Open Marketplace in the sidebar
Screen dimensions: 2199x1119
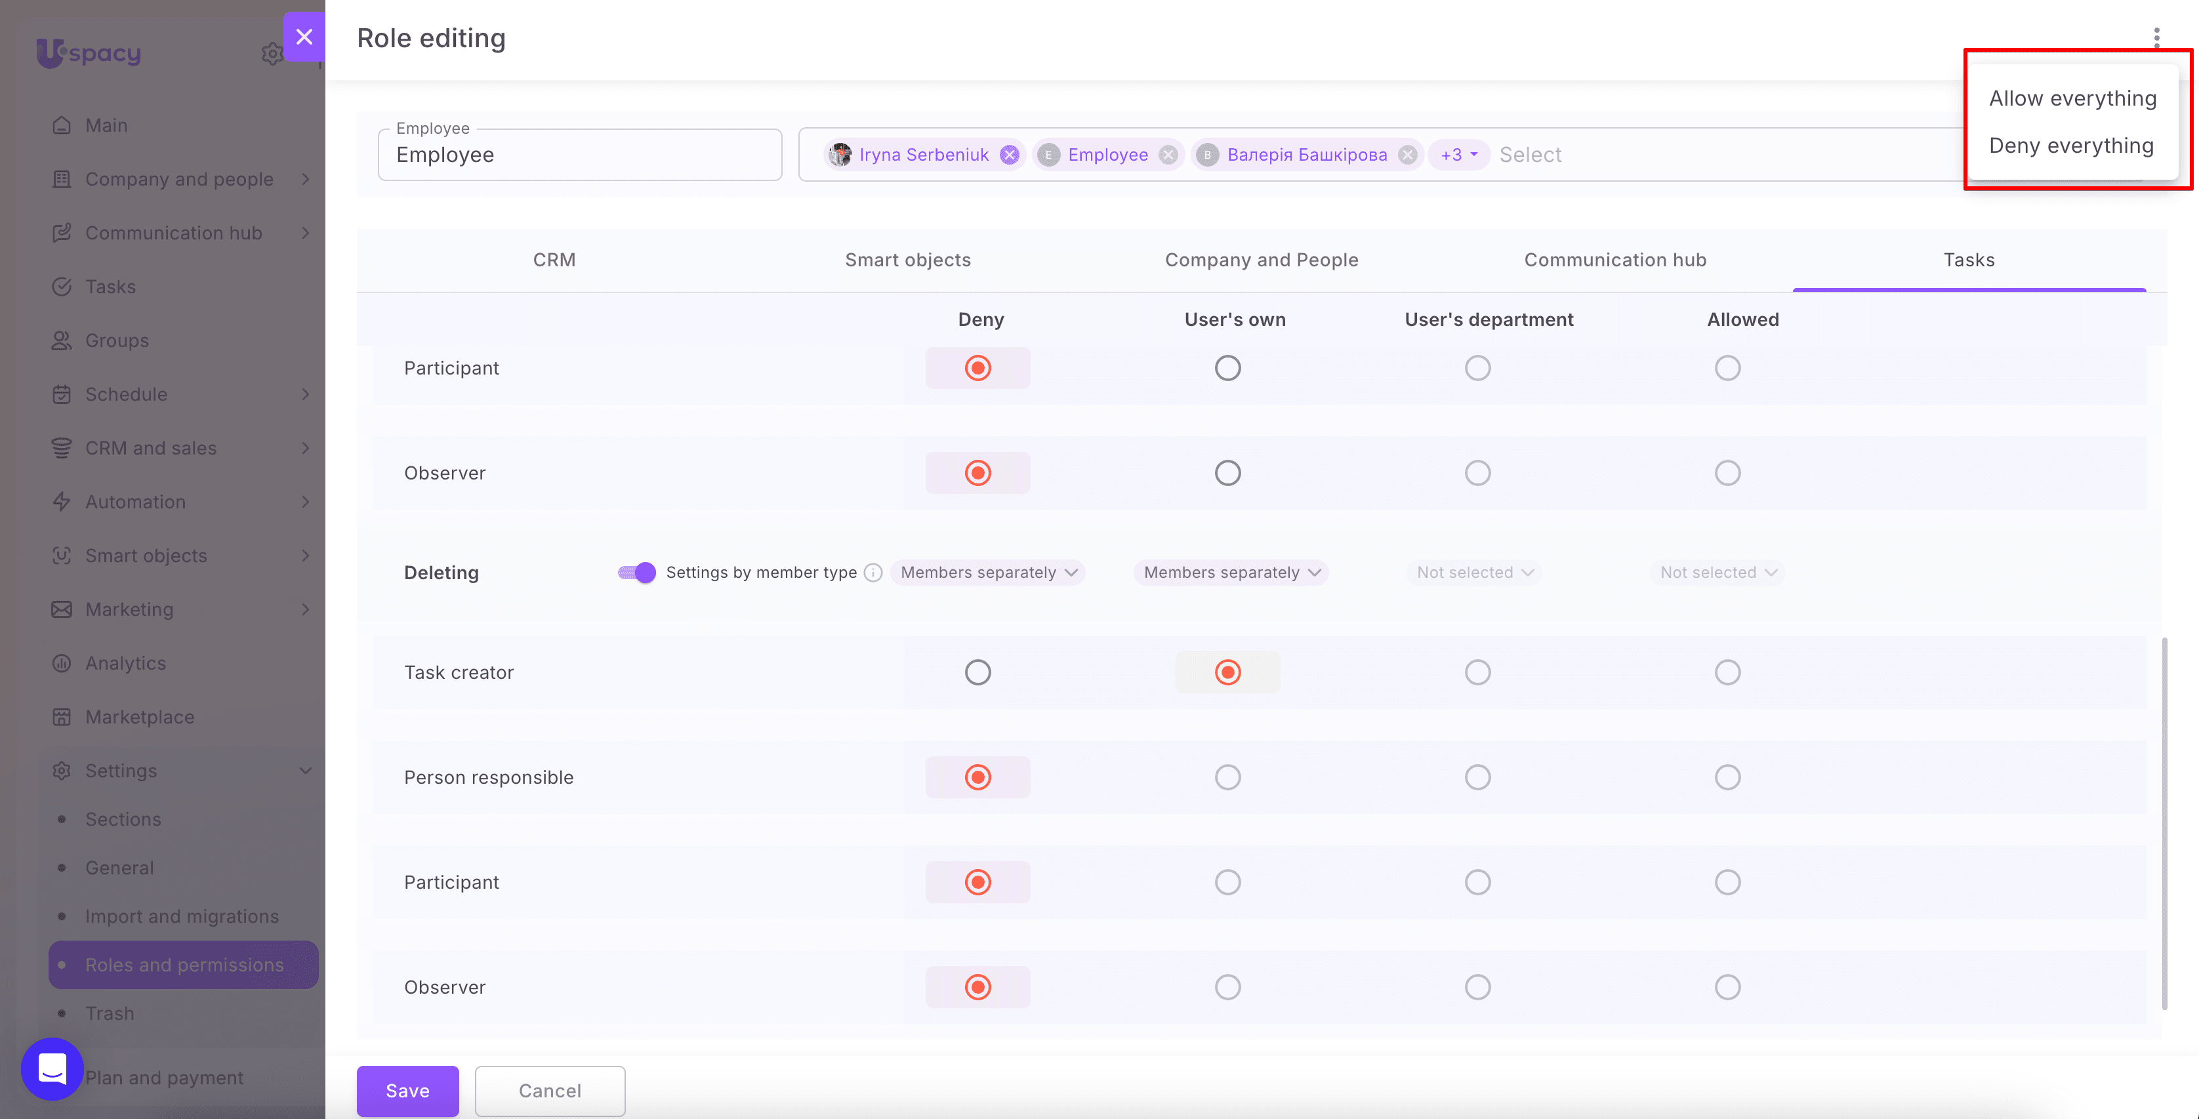click(x=139, y=717)
